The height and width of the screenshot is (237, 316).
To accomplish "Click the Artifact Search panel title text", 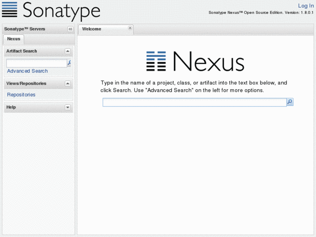I will [x=22, y=51].
